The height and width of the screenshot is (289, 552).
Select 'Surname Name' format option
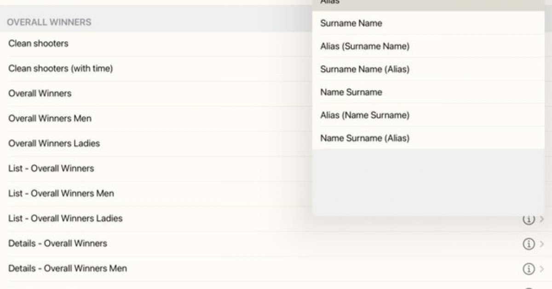tap(351, 23)
